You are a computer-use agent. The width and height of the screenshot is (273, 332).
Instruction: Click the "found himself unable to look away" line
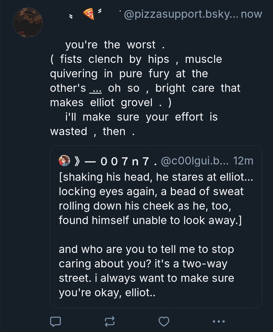coord(150,220)
